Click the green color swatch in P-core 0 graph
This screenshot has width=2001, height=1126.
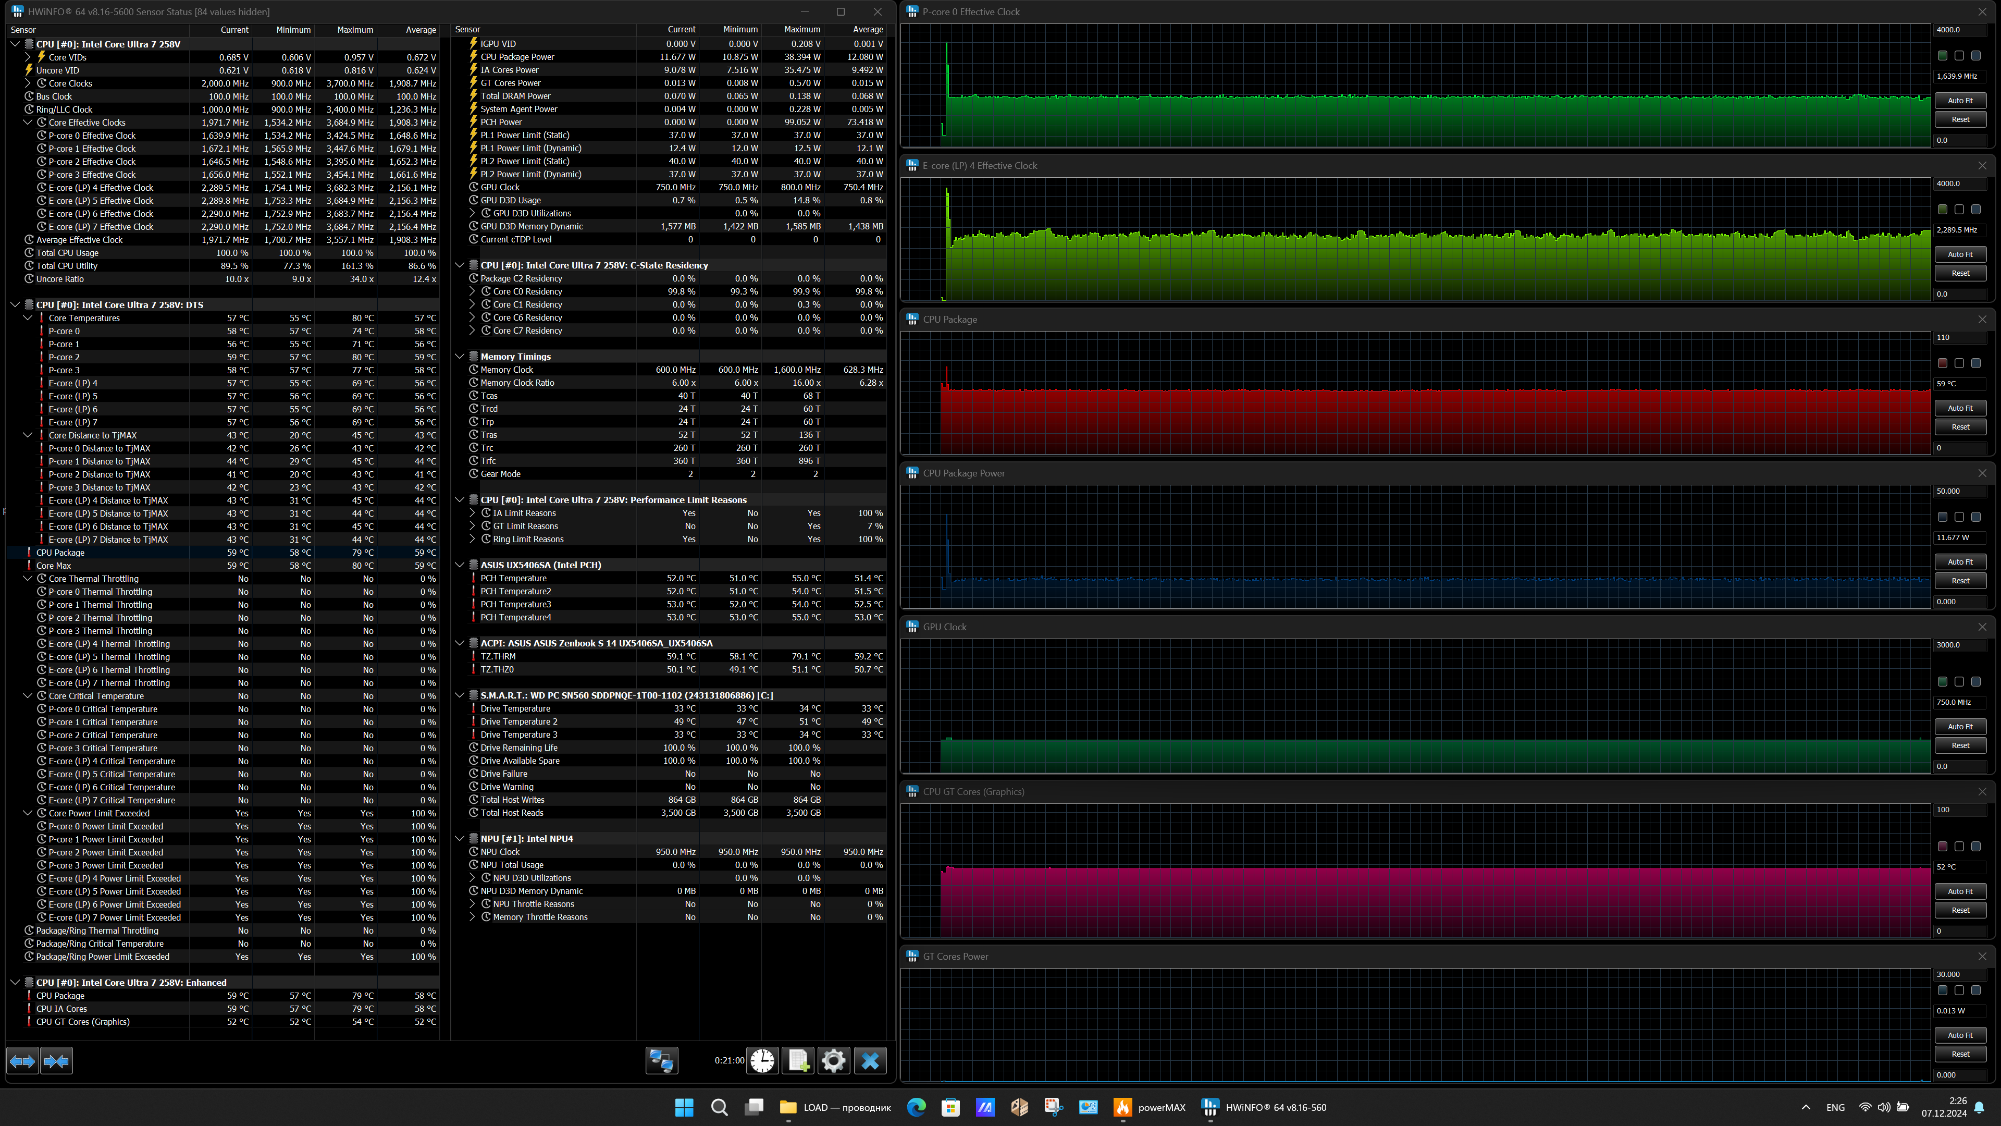(1942, 56)
